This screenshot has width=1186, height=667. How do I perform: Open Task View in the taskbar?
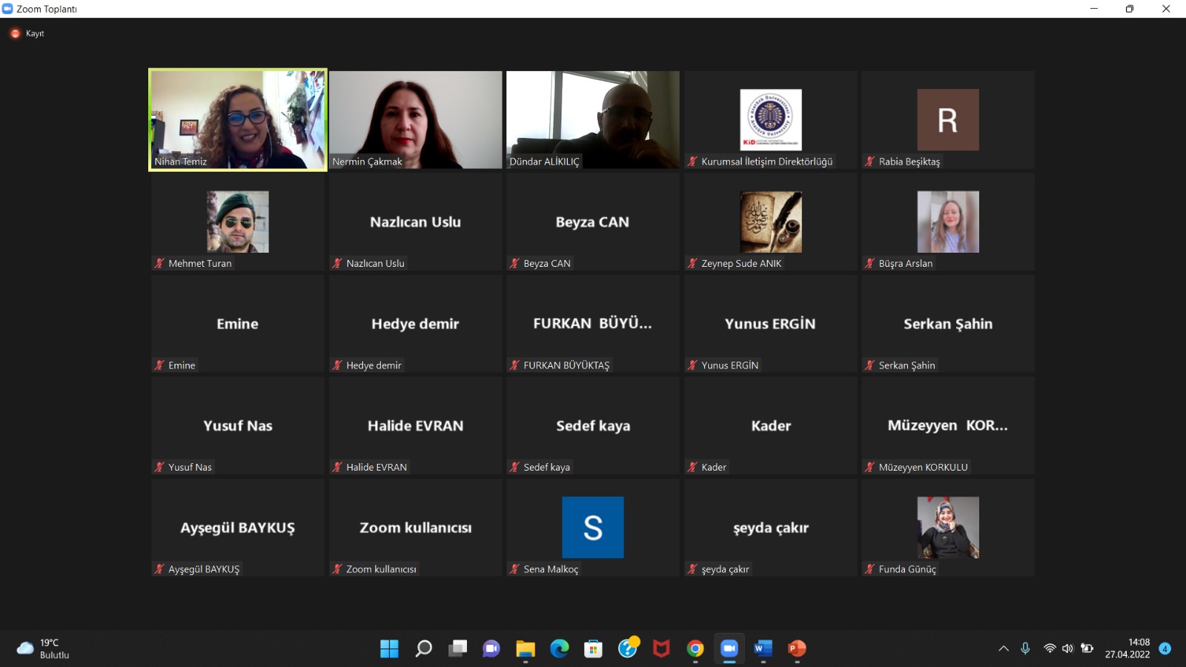(x=457, y=648)
